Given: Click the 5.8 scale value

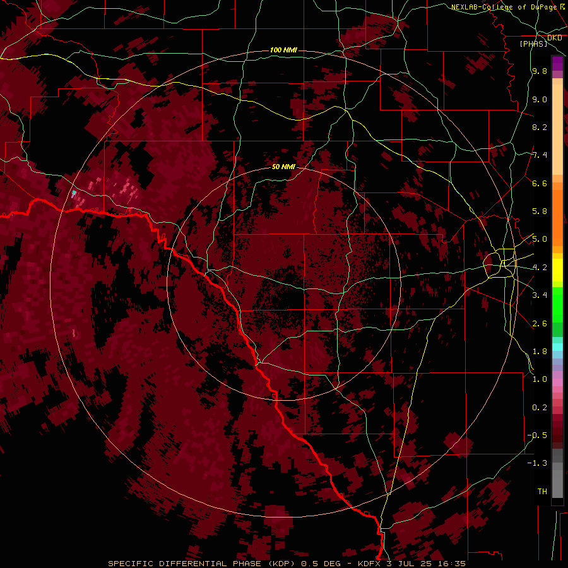Looking at the screenshot, I should 540,211.
